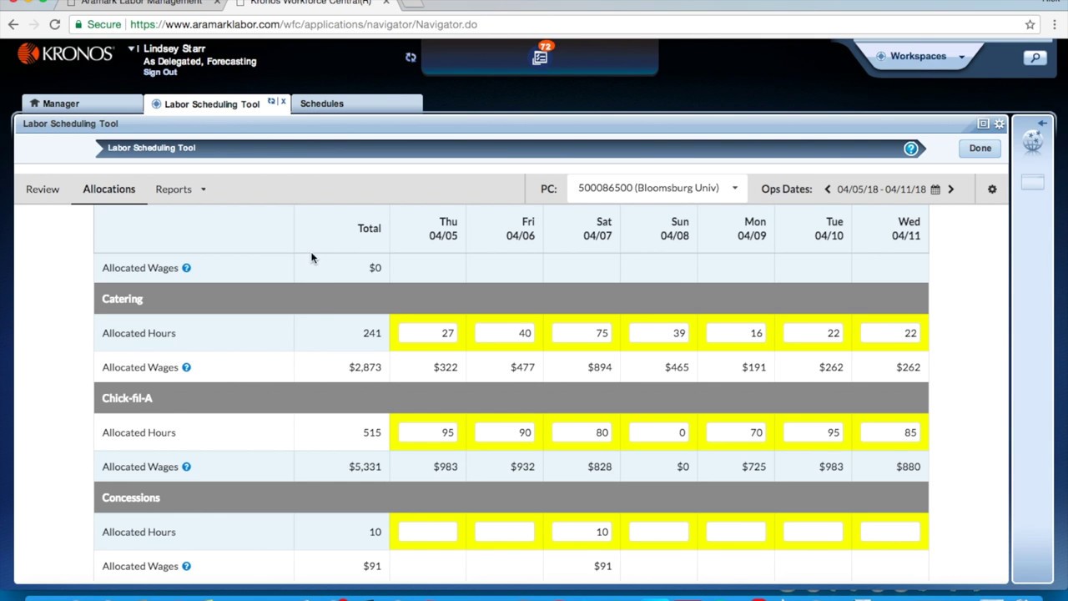This screenshot has width=1068, height=601.
Task: Click help icon for Chick-fil-A Allocated Wages
Action: 186,467
